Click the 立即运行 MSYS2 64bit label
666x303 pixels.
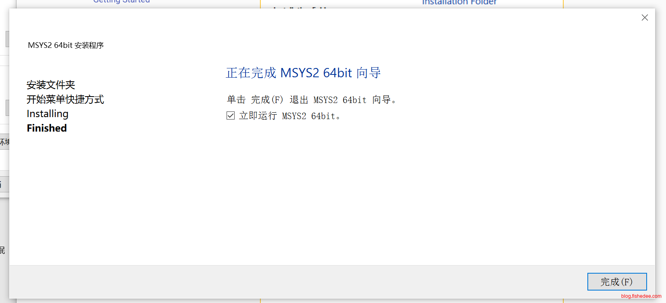(289, 116)
